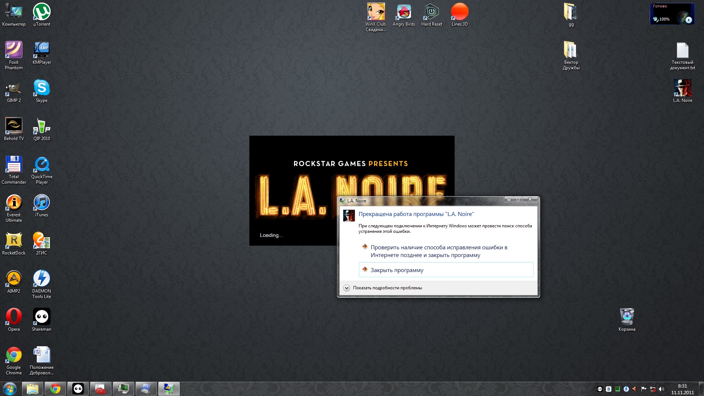The height and width of the screenshot is (396, 704).
Task: Click Shareman tray icon
Action: (x=600, y=389)
